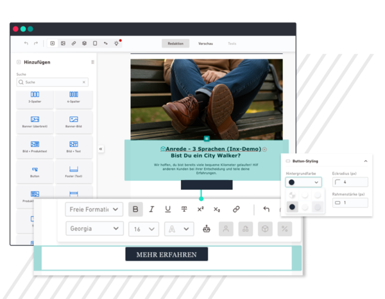Clear the search field with X

click(83, 82)
